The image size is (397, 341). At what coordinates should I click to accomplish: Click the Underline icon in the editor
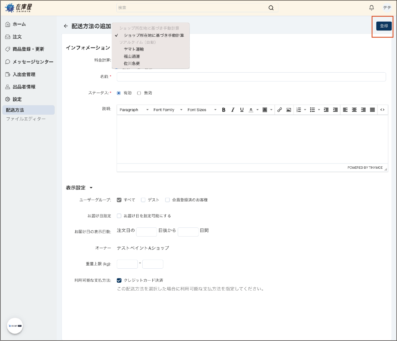tap(241, 109)
